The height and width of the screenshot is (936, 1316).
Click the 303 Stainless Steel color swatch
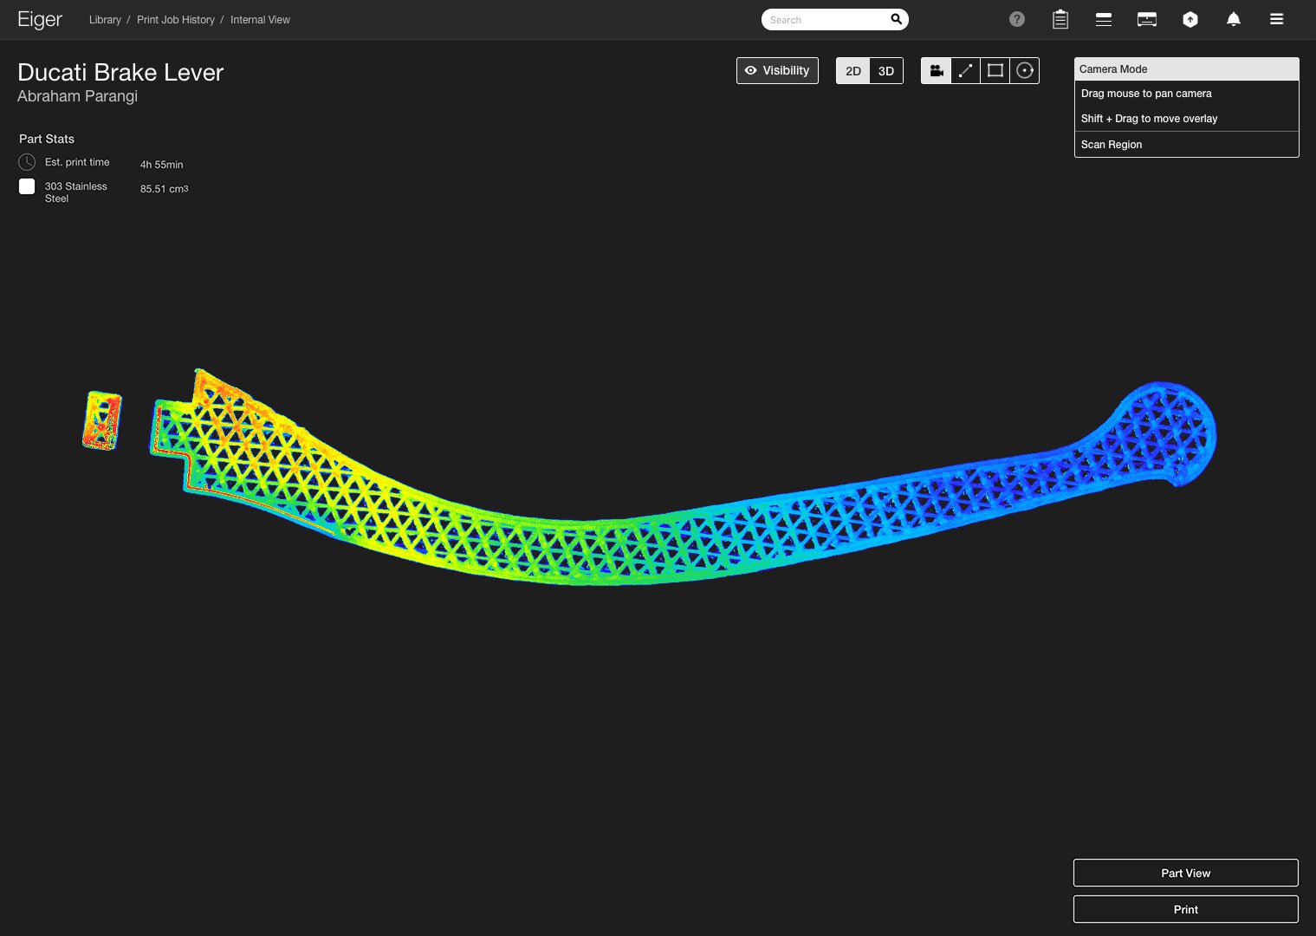(x=27, y=186)
